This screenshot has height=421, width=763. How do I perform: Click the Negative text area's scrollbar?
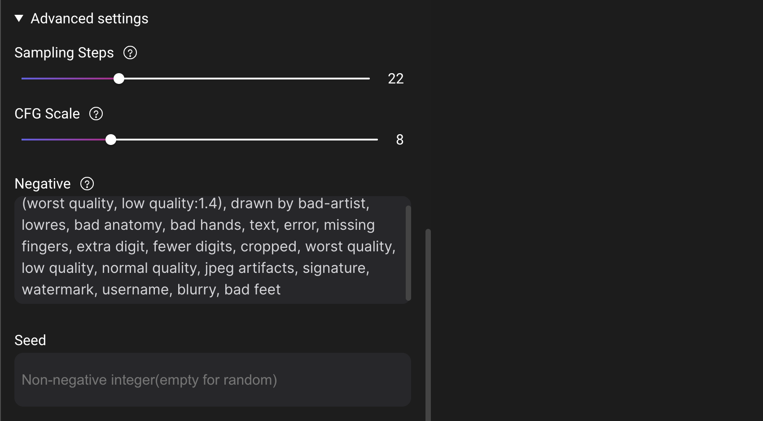tap(408, 253)
